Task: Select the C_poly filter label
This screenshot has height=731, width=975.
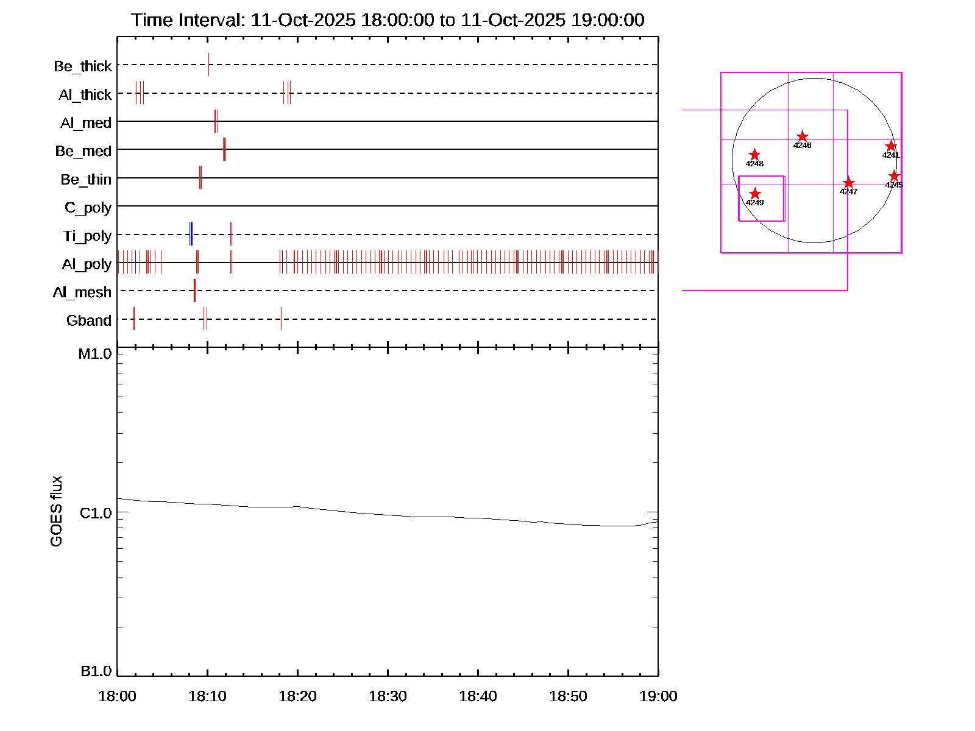Action: pos(88,208)
